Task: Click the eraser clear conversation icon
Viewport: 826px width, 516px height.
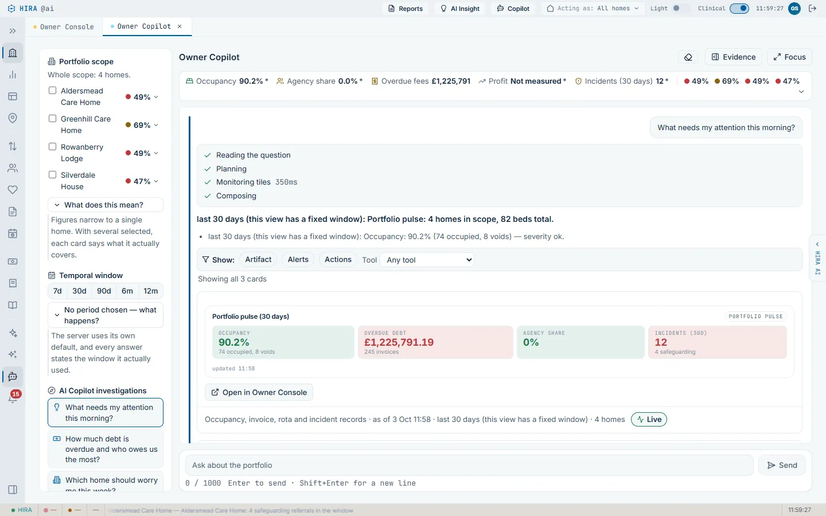Action: tap(688, 57)
